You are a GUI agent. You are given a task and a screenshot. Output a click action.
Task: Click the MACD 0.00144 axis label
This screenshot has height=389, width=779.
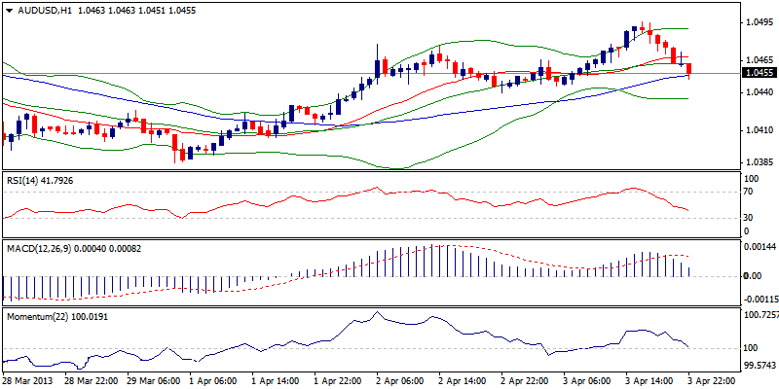coord(757,250)
